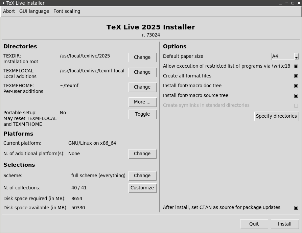The image size is (302, 233).
Task: Change the TEXMFHOME per-user directory
Action: point(142,87)
